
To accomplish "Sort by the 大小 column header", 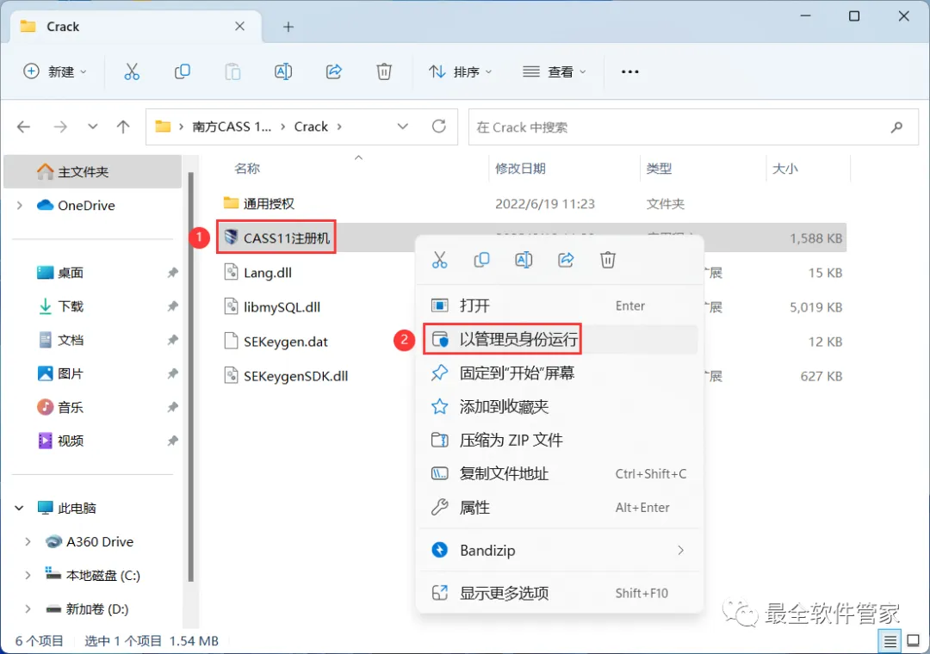I will tap(784, 169).
